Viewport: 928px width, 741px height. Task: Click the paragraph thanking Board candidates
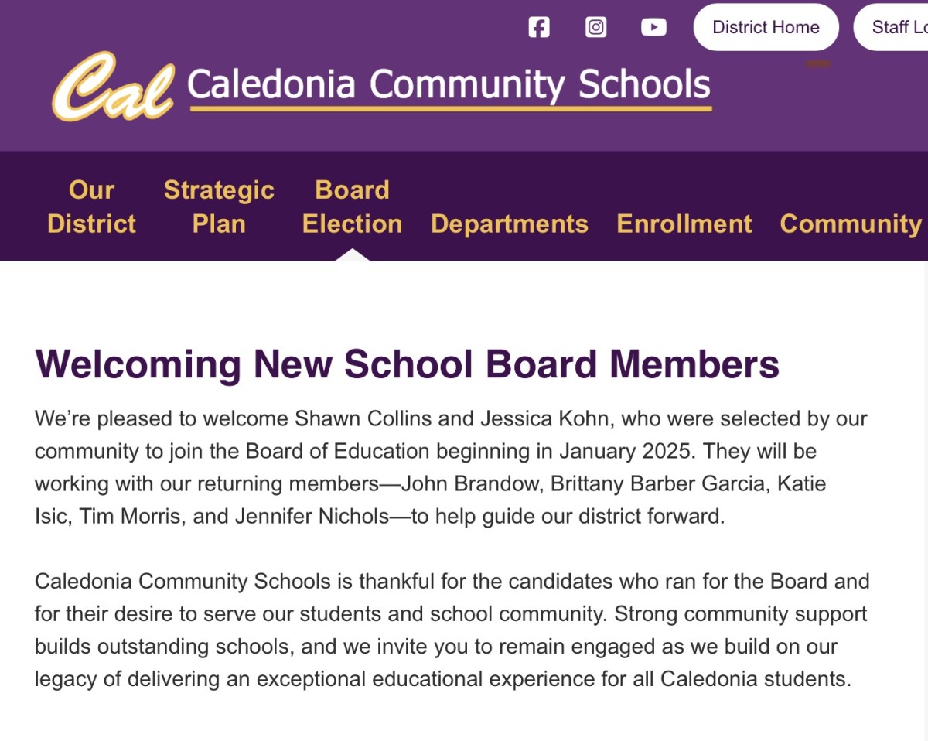(x=452, y=630)
